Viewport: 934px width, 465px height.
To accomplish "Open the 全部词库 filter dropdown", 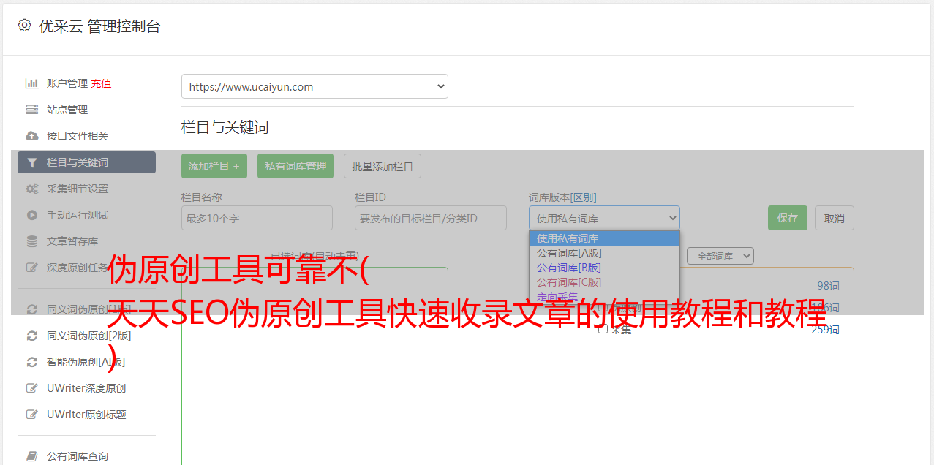I will pos(720,257).
